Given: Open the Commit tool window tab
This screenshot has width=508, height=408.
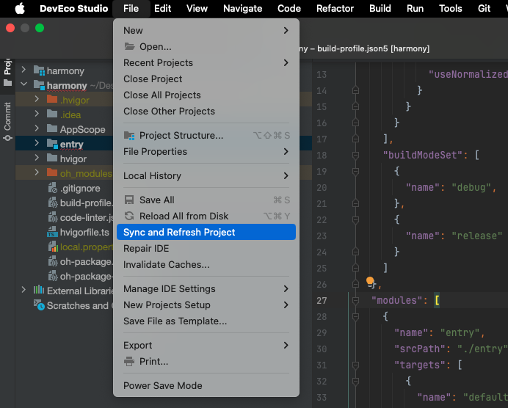Looking at the screenshot, I should tap(7, 116).
